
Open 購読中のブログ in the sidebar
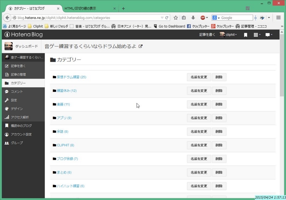click(23, 126)
